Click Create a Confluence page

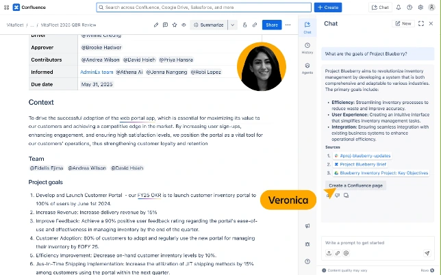356,185
